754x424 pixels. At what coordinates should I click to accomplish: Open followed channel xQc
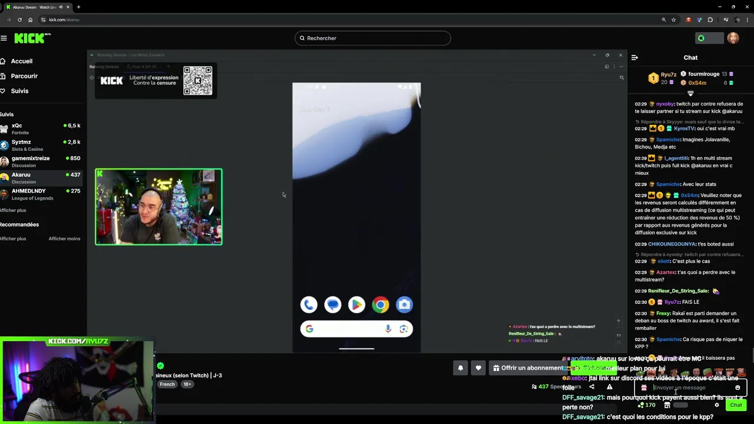click(41, 128)
